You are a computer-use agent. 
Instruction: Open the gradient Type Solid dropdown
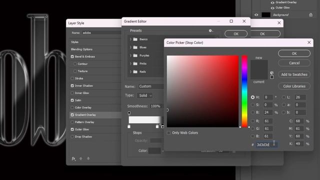(x=145, y=95)
